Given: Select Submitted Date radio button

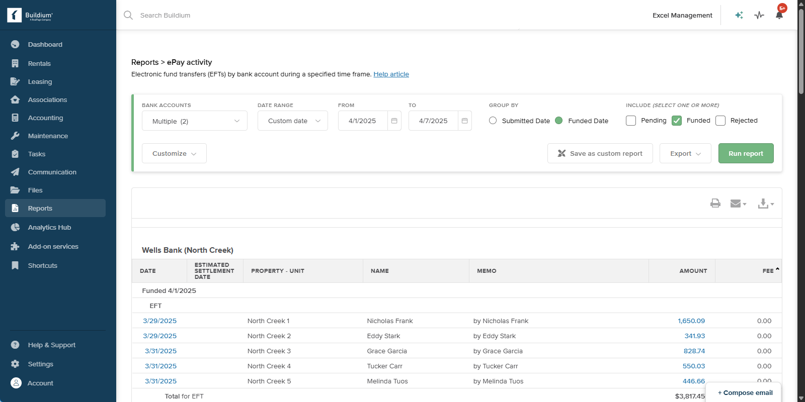Looking at the screenshot, I should (493, 121).
